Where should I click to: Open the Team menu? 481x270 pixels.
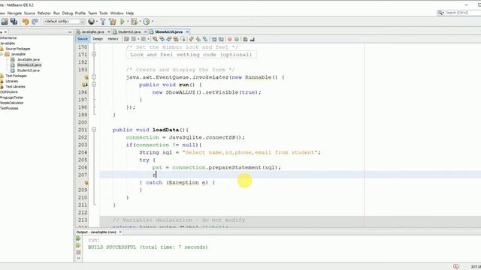point(92,13)
